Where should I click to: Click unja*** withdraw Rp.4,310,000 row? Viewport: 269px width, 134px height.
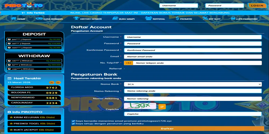click(34, 69)
